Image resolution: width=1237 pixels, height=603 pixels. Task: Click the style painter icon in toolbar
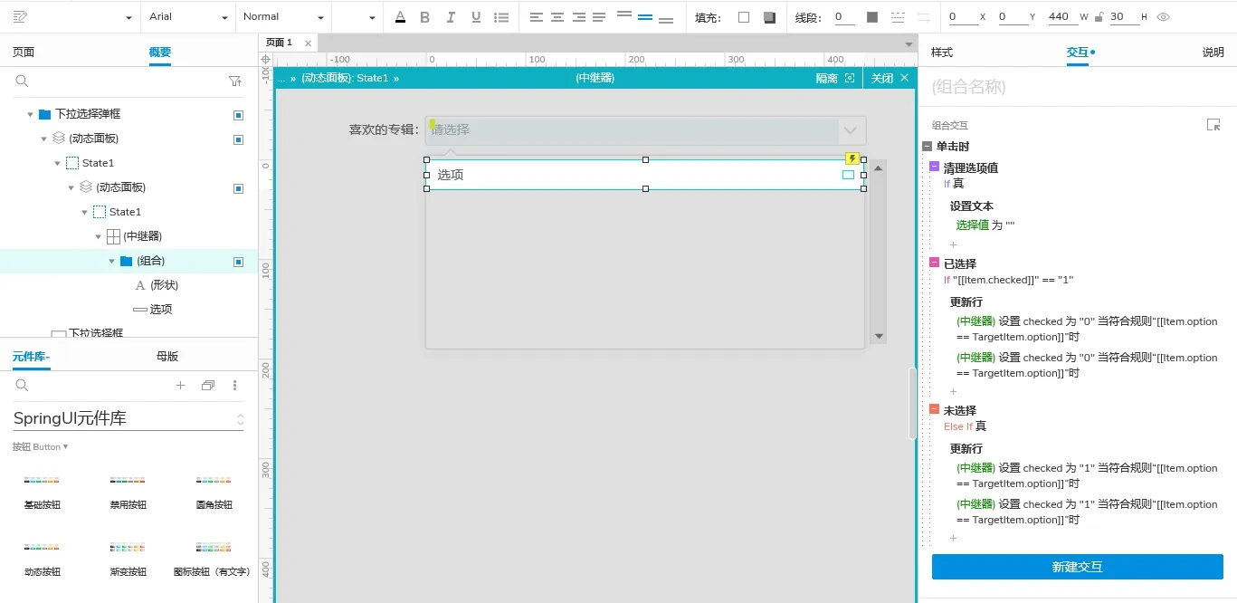point(21,17)
